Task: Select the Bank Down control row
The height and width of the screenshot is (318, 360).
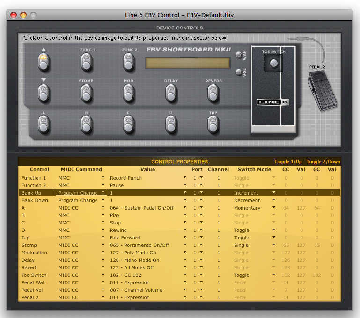Action: coord(179,200)
